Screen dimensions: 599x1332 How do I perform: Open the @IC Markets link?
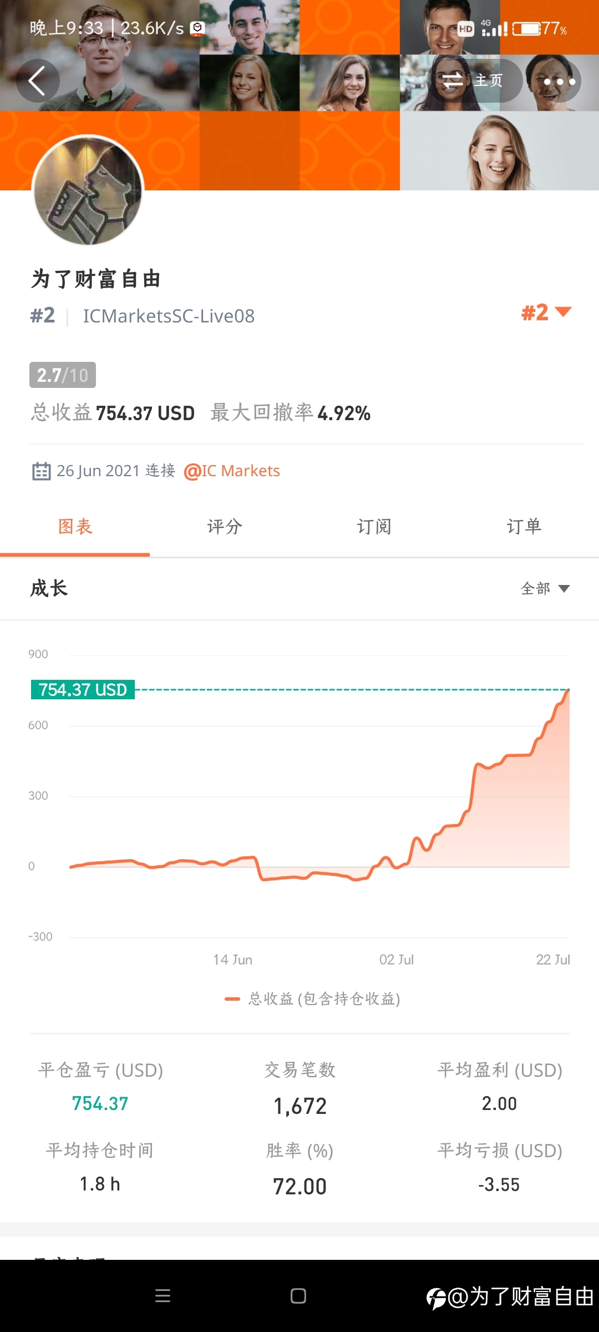coord(232,471)
